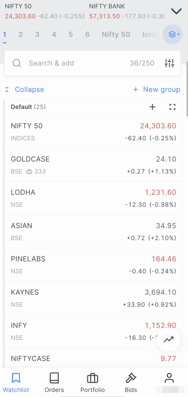Expand the Default group to fullscreen

pyautogui.click(x=172, y=107)
